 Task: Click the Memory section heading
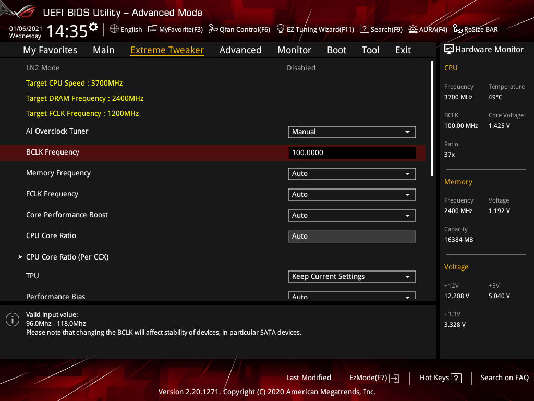(x=458, y=182)
